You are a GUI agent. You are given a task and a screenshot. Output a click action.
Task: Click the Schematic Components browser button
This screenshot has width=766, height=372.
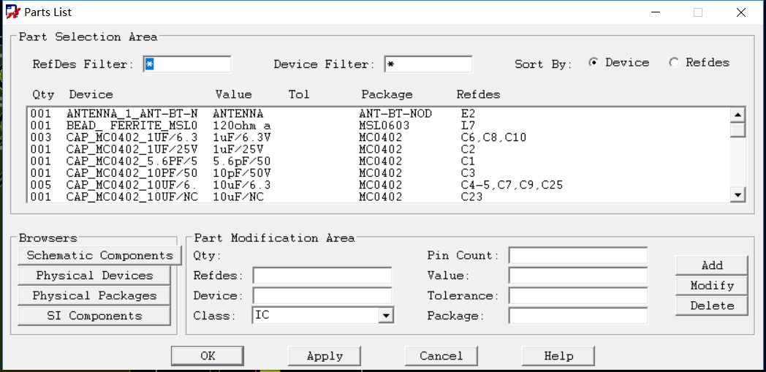pos(99,256)
